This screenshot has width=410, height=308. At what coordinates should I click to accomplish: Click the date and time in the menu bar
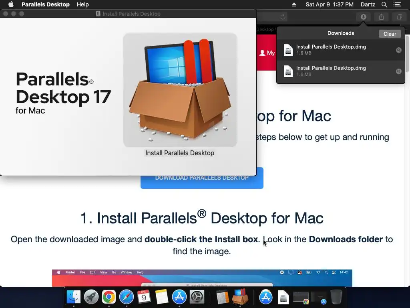pyautogui.click(x=330, y=4)
